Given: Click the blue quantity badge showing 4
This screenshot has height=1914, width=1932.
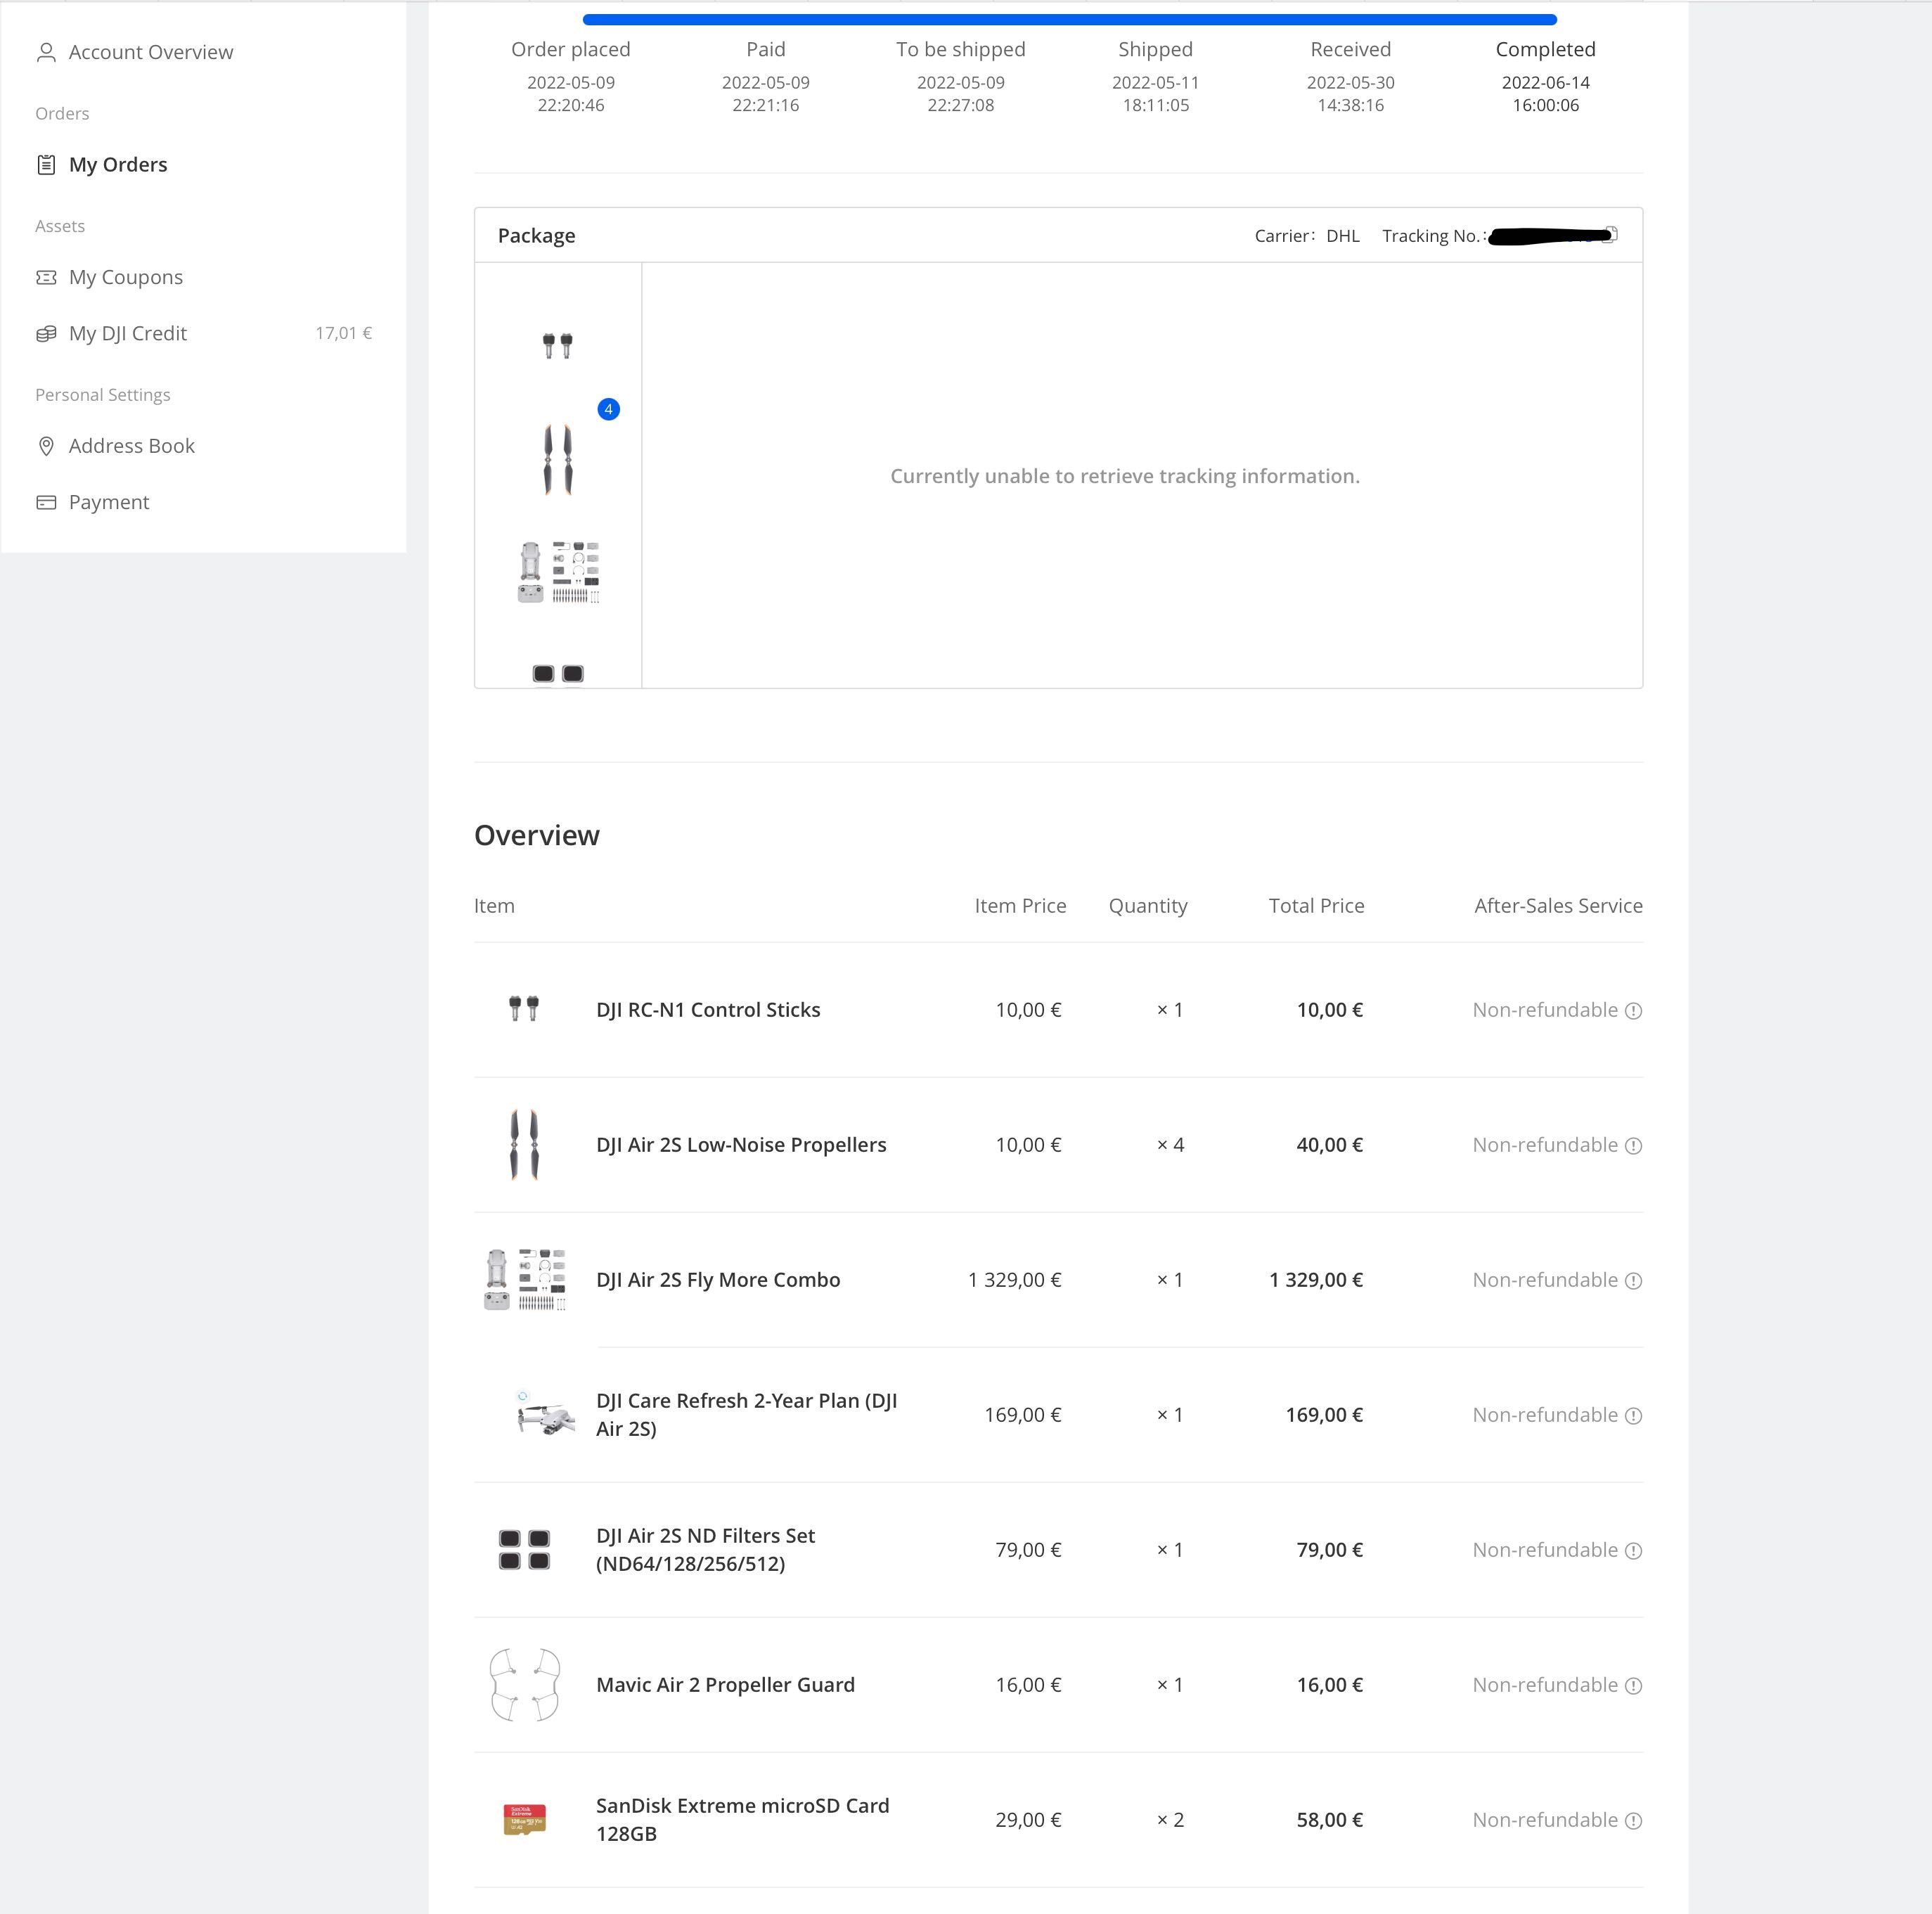Looking at the screenshot, I should 608,409.
